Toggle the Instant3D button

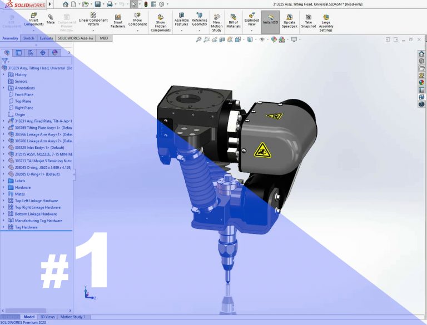coord(270,21)
